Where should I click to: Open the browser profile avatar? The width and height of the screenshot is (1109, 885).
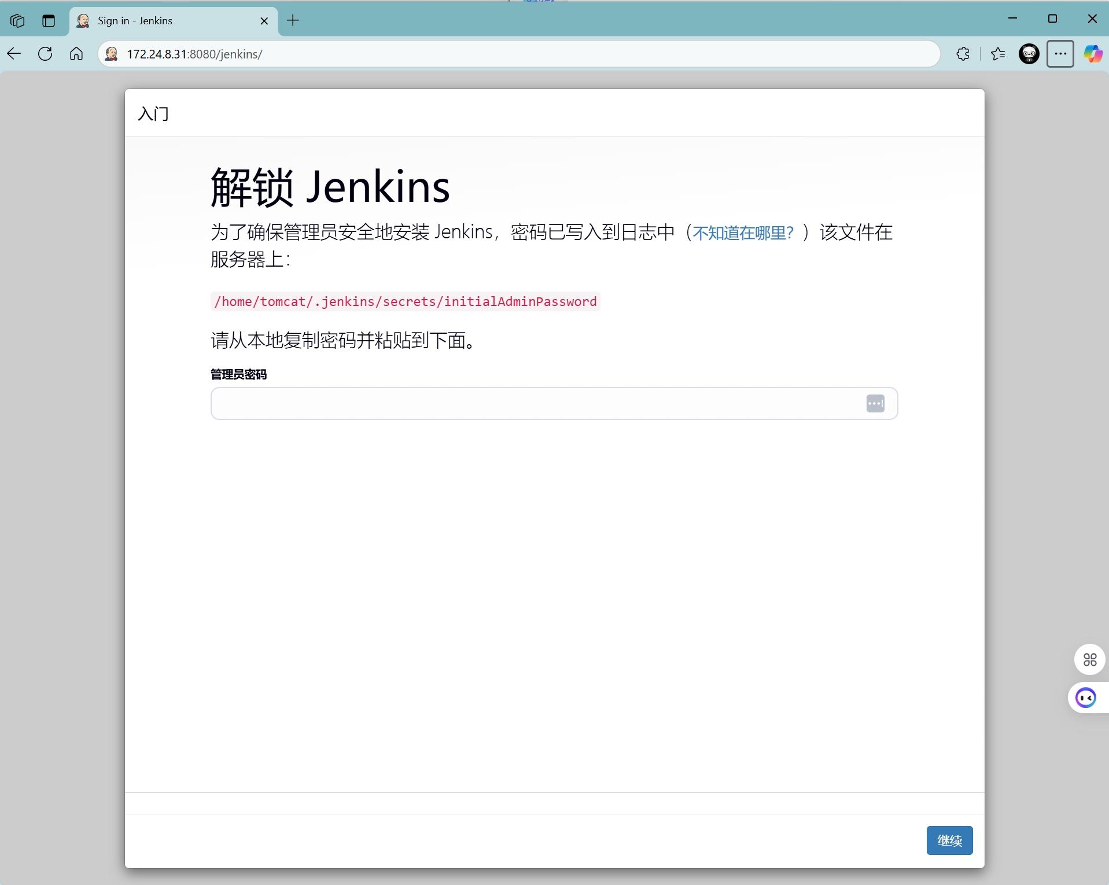[x=1029, y=54]
